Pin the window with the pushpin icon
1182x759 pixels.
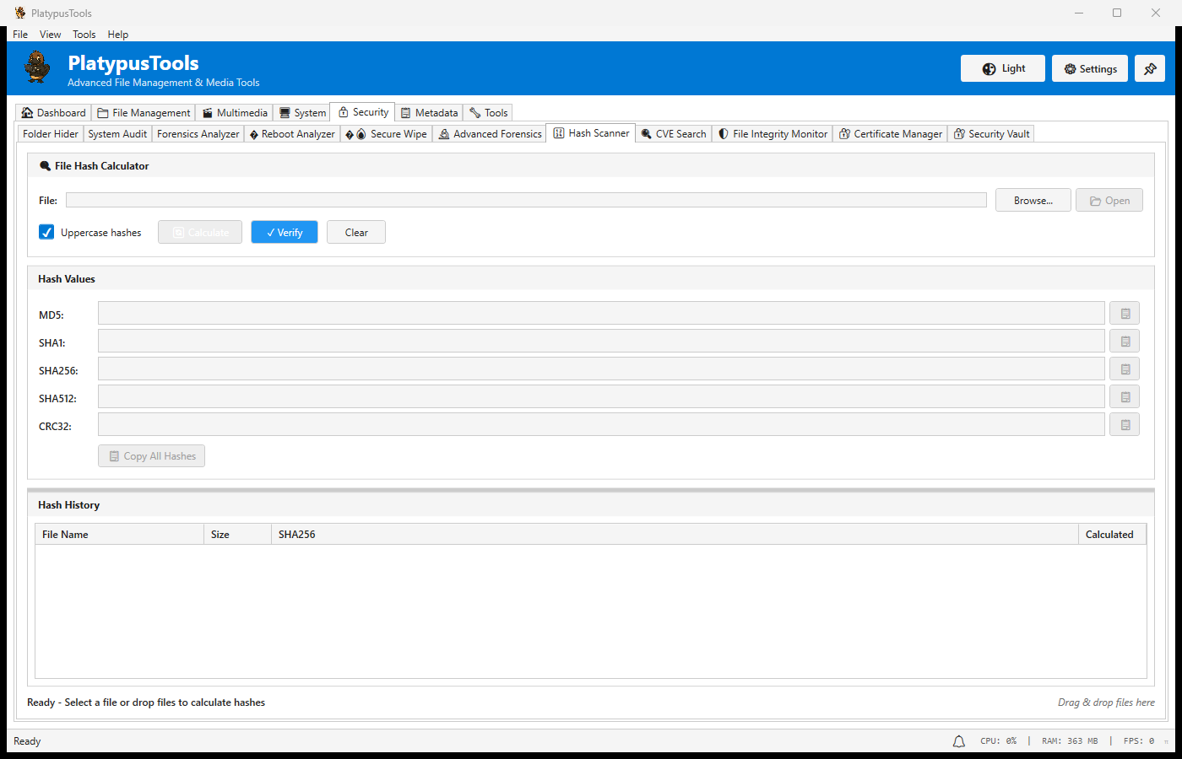click(x=1150, y=68)
